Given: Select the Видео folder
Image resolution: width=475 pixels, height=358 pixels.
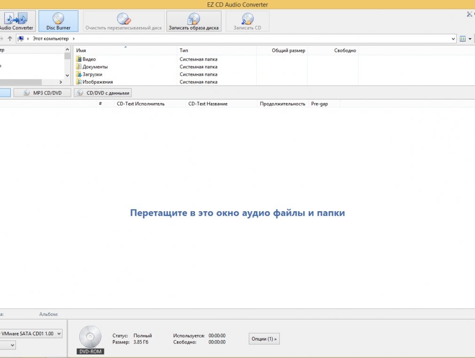Looking at the screenshot, I should click(89, 59).
